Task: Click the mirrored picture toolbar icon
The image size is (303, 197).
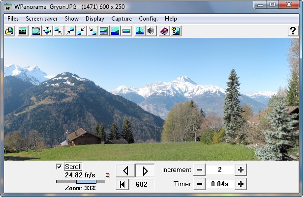Action: point(140,31)
